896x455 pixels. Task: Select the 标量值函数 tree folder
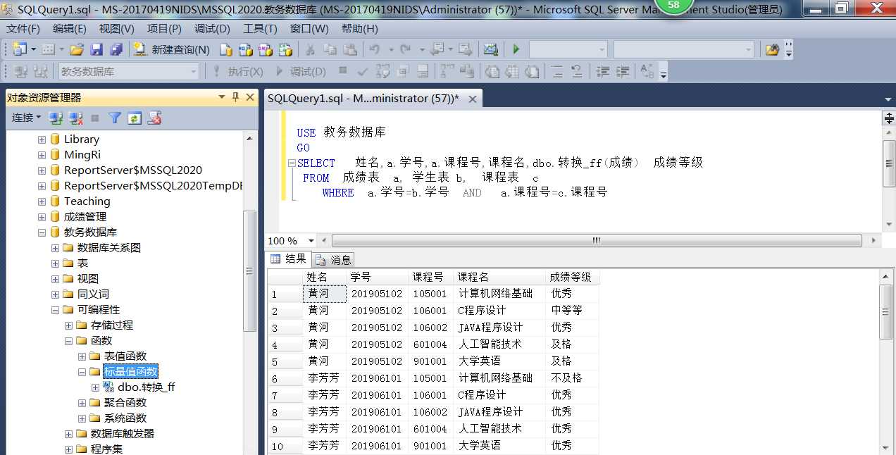(130, 372)
